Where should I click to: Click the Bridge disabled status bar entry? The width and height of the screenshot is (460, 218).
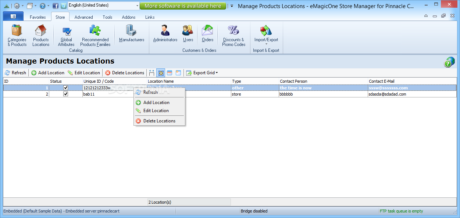[254, 211]
